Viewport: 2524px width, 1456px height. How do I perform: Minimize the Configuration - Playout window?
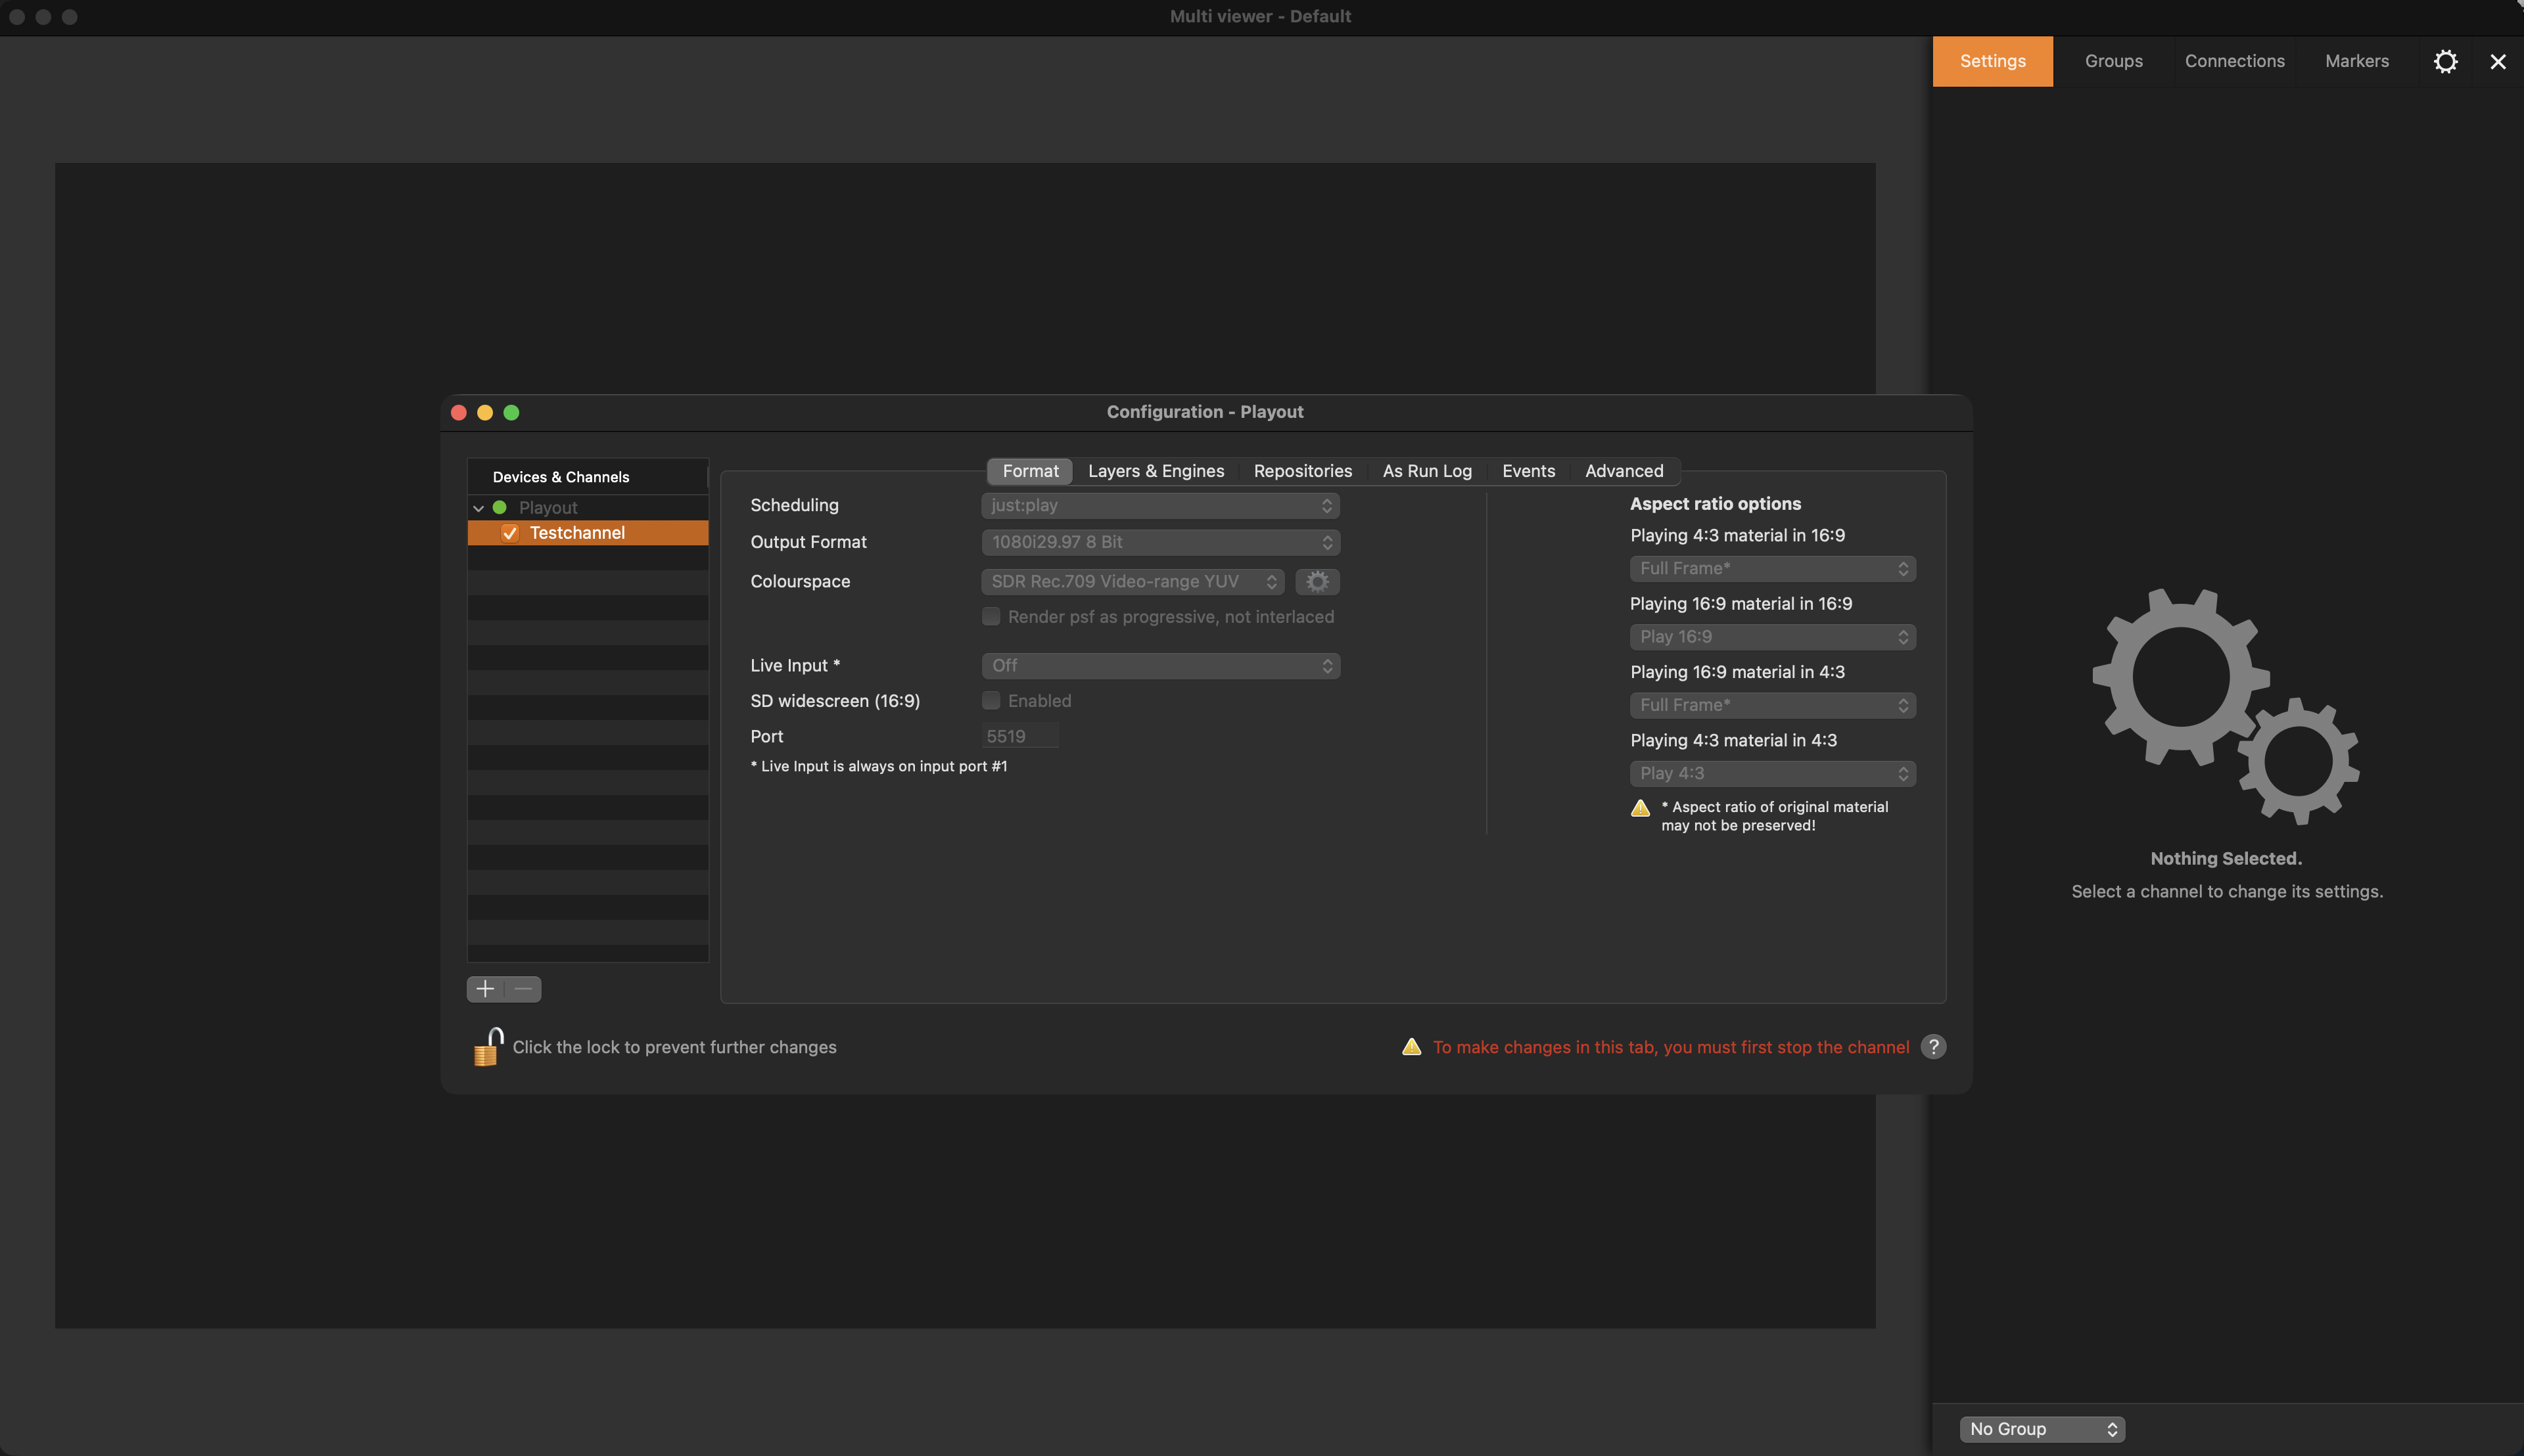tap(485, 412)
